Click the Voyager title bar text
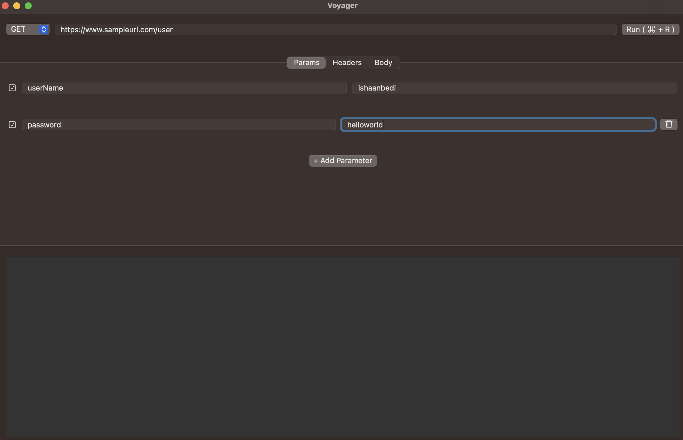This screenshot has width=683, height=440. click(342, 6)
